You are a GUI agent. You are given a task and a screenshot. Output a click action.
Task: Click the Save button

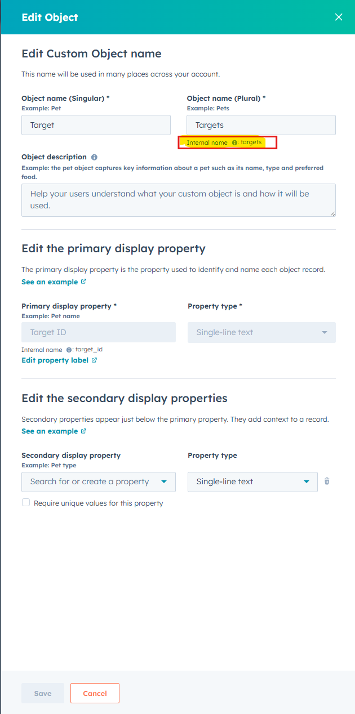point(43,694)
